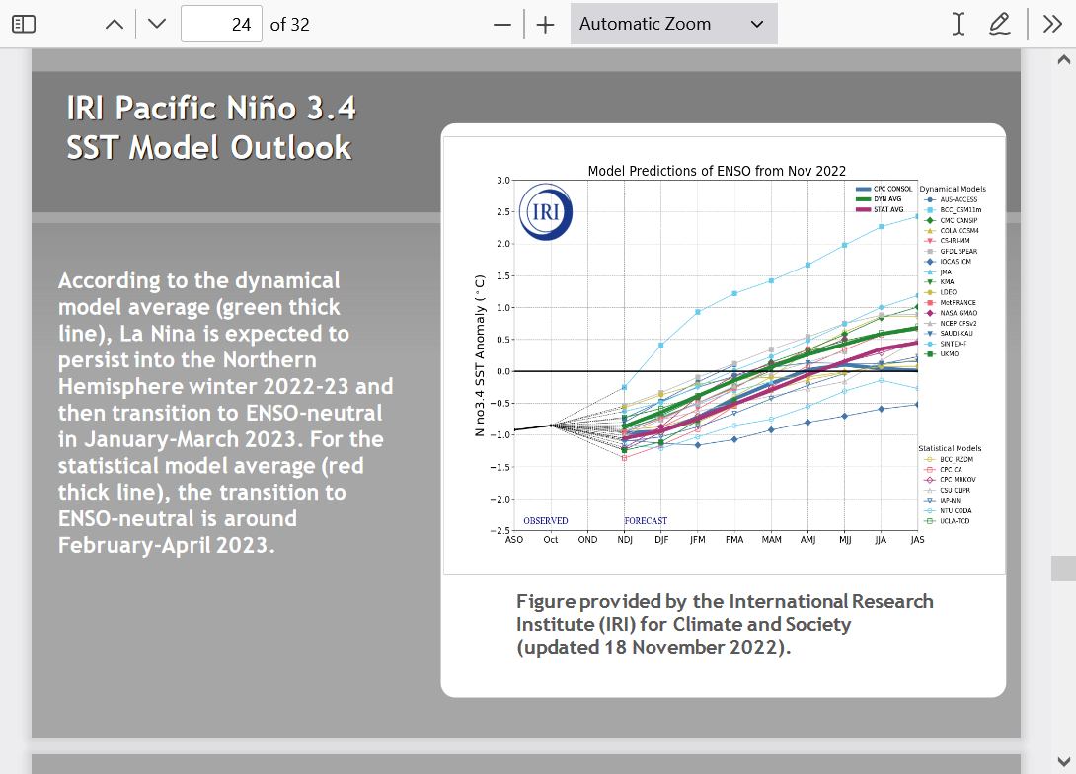Click the Dynamical Models legend header
Image resolution: width=1076 pixels, height=774 pixels.
952,189
